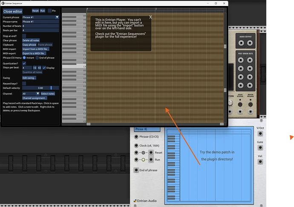Click Export to a MIDI file...

(x=34, y=53)
